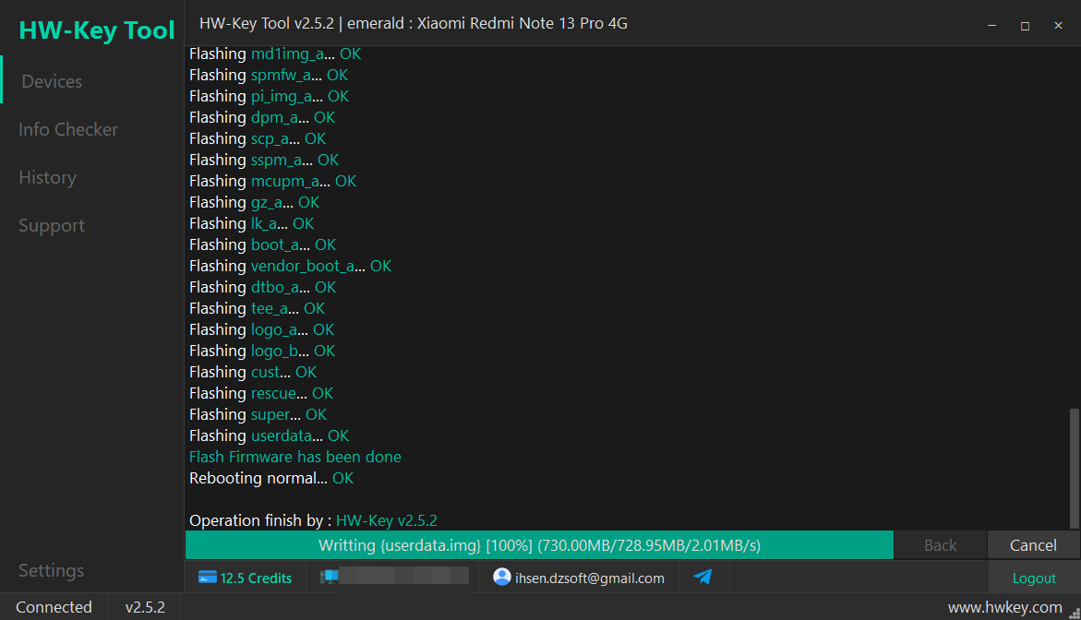1081x620 pixels.
Task: Click the 'Flashing scp_a... OK' log line
Action: (x=258, y=138)
